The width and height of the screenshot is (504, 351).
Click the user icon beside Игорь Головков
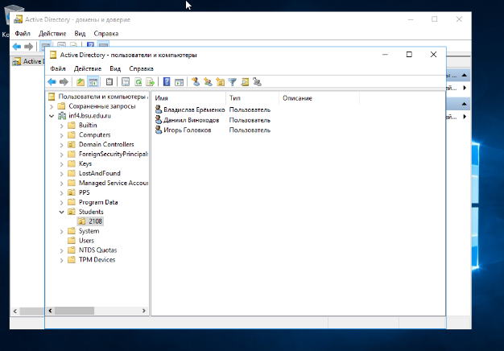click(159, 130)
